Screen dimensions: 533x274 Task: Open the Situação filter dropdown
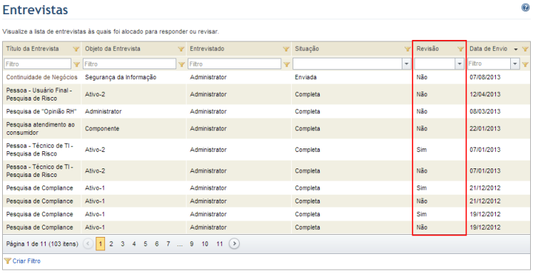[407, 64]
